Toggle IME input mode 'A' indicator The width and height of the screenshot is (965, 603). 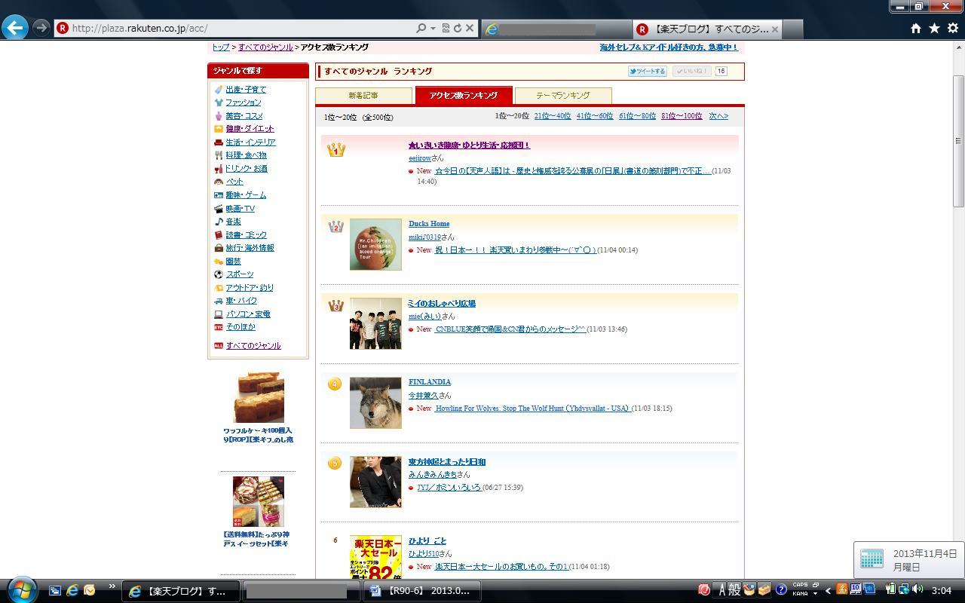tap(721, 590)
